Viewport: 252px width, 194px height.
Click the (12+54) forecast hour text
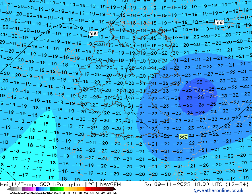(x=237, y=184)
